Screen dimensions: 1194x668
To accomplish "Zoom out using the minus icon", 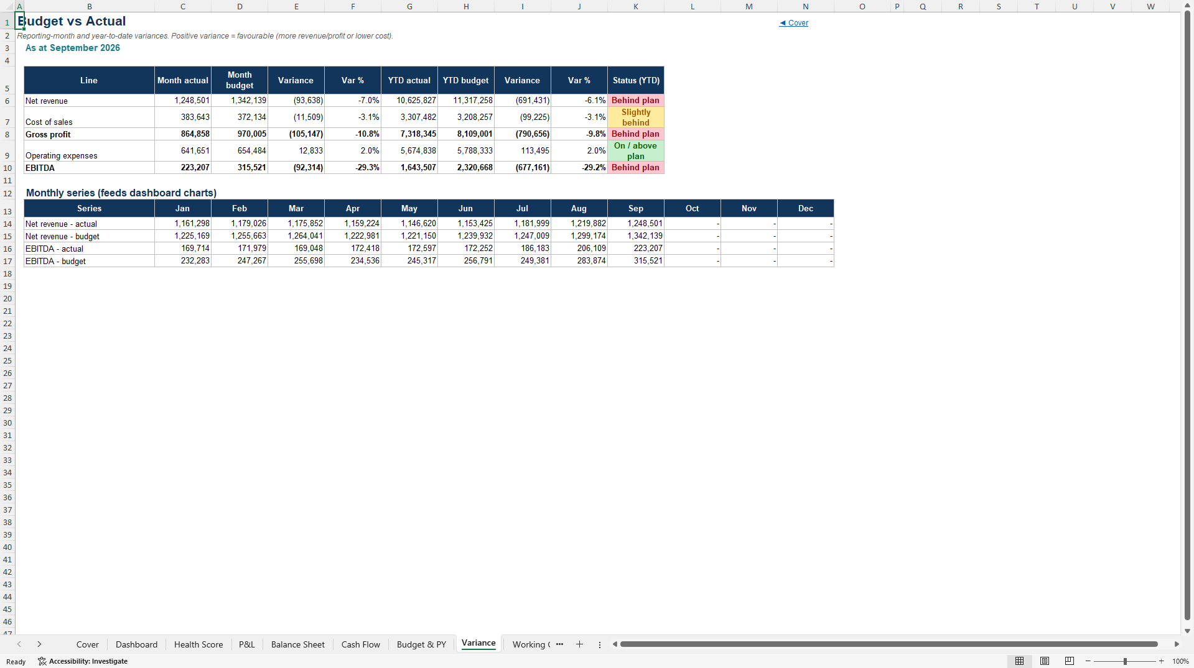I will coord(1088,661).
